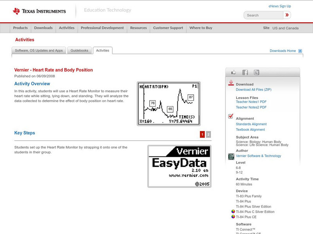This screenshot has height=234, width=313.
Task: Open the US and Canada site selector
Action: pyautogui.click(x=286, y=28)
